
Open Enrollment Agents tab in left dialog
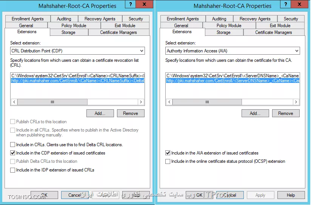pos(28,18)
